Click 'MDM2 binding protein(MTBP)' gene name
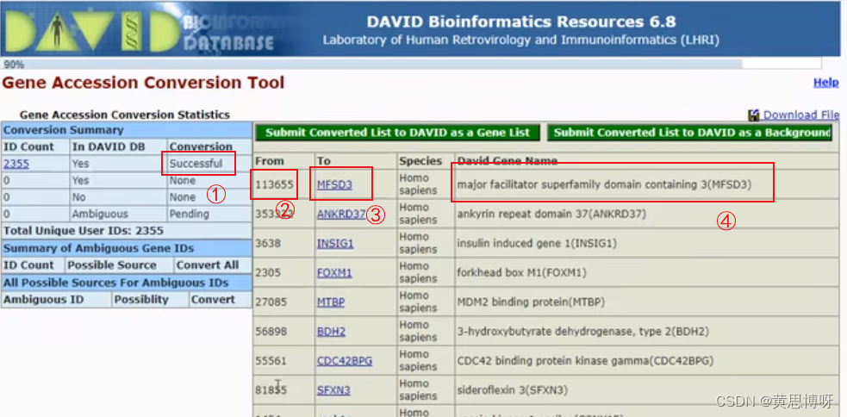Screen dimensions: 847x417 click(531, 302)
